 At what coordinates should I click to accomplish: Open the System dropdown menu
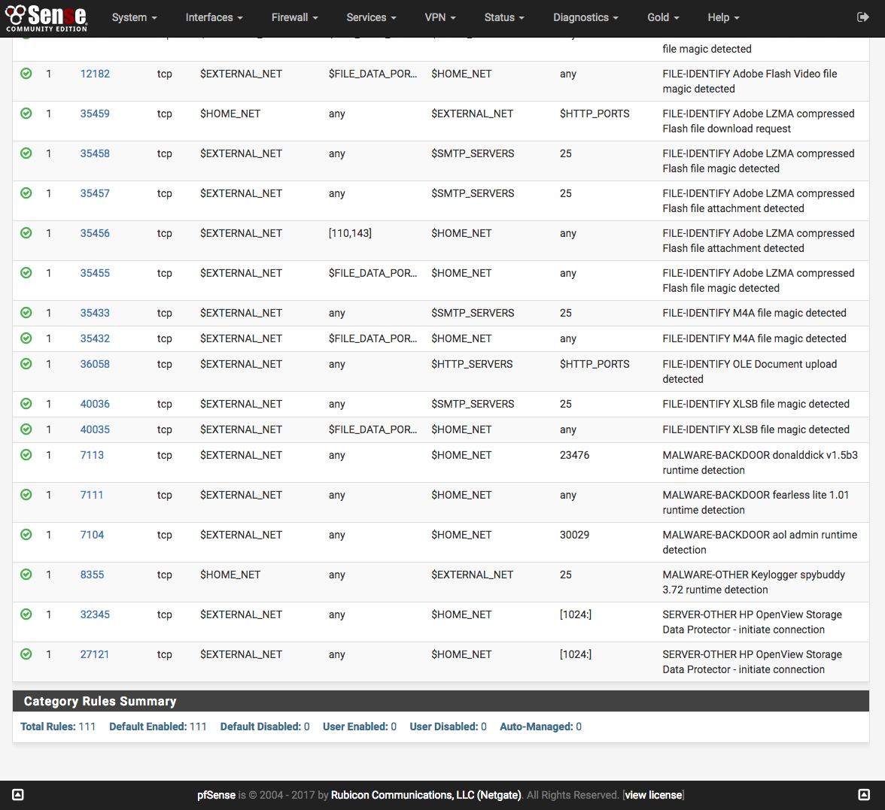point(134,17)
